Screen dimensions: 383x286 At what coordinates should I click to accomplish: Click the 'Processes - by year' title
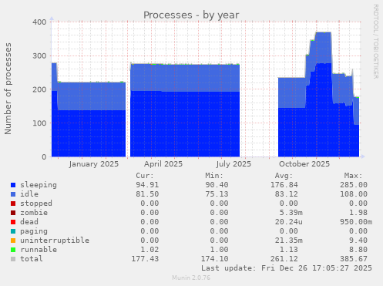tap(191, 15)
